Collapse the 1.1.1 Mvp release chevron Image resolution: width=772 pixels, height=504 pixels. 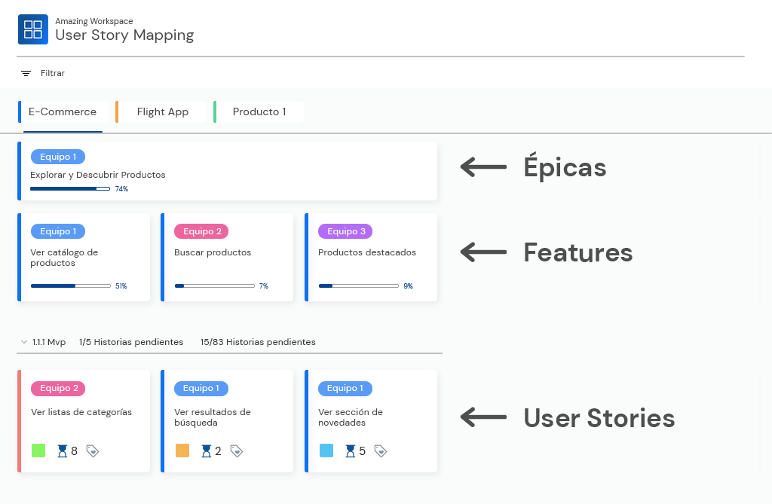point(23,342)
